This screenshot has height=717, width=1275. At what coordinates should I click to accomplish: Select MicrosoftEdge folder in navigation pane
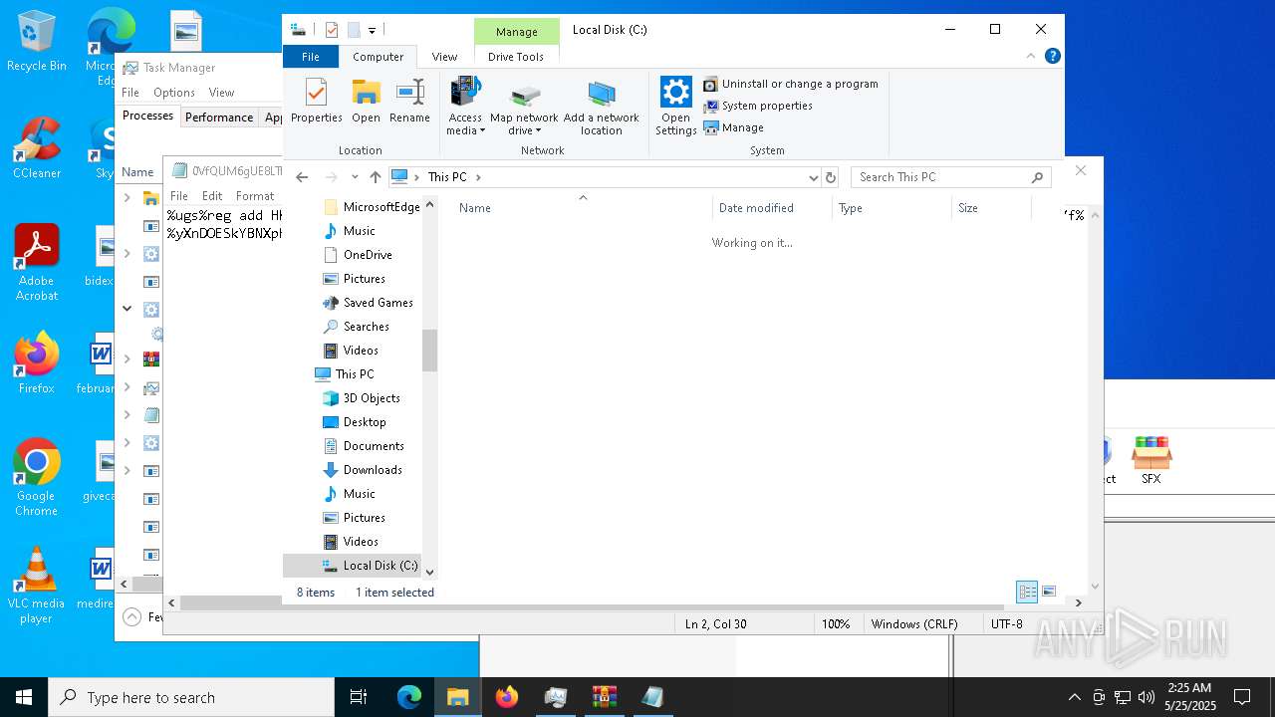371,207
